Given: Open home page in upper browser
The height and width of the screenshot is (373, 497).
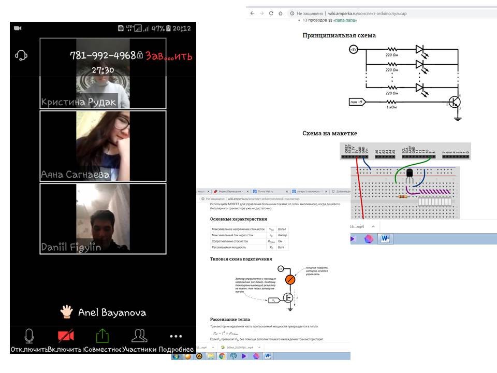Looking at the screenshot, I should (280, 13).
